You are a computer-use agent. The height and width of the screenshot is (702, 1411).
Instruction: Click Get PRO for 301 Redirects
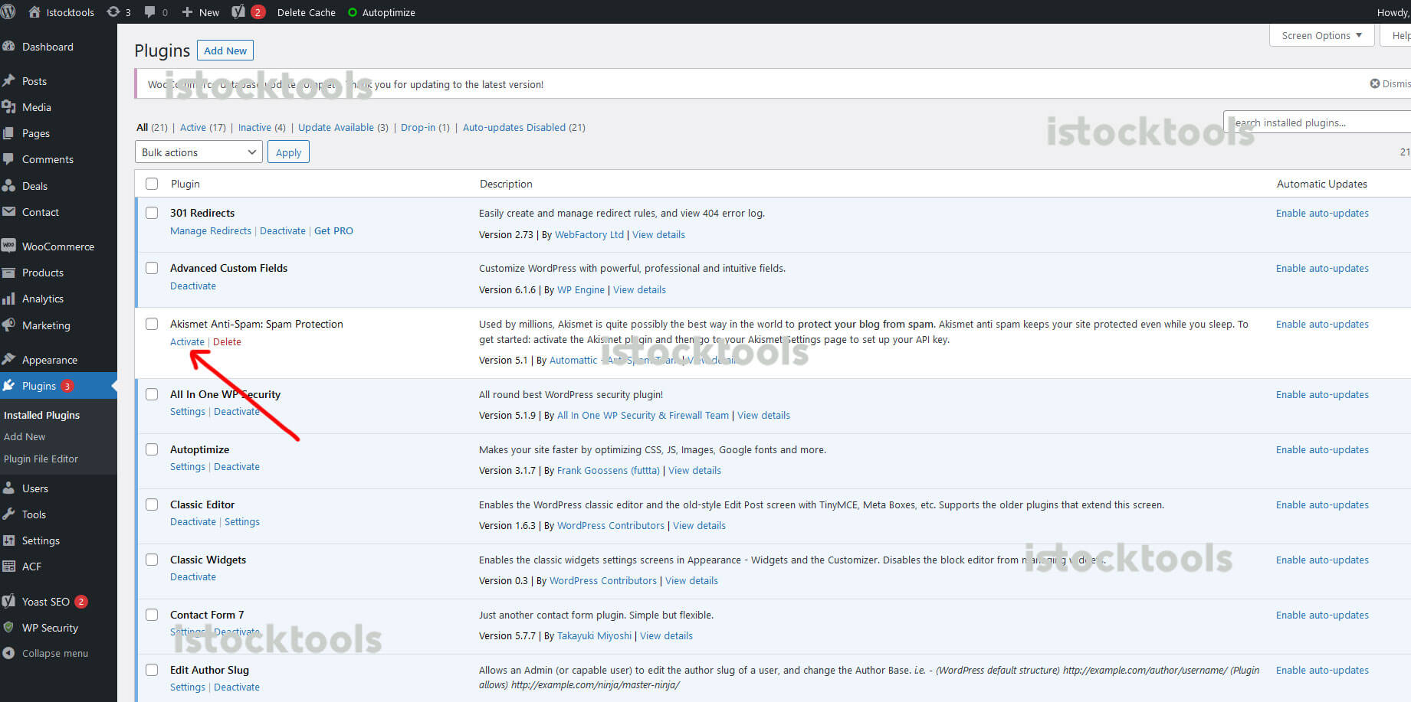333,231
